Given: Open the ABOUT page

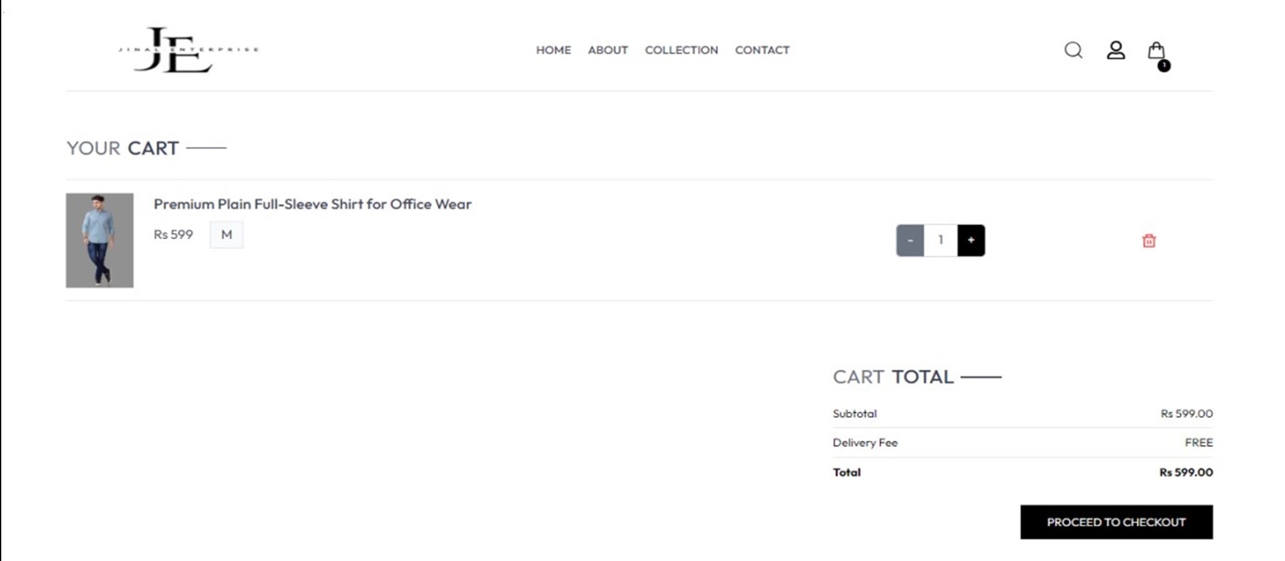Looking at the screenshot, I should coord(607,50).
